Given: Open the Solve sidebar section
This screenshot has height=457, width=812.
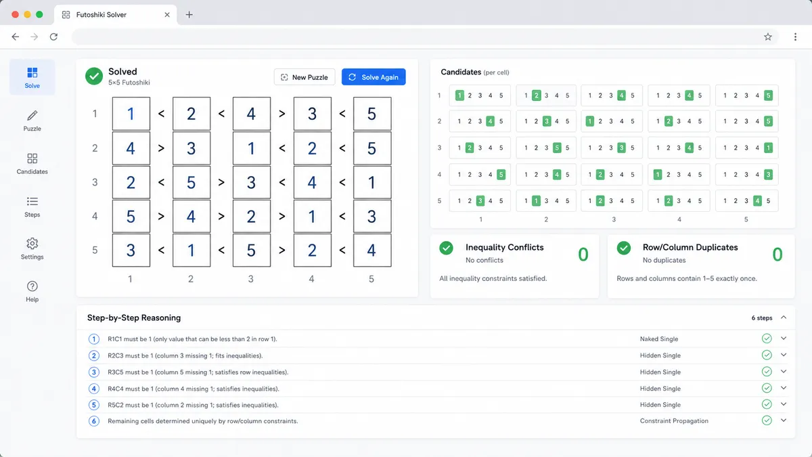Looking at the screenshot, I should 32,77.
